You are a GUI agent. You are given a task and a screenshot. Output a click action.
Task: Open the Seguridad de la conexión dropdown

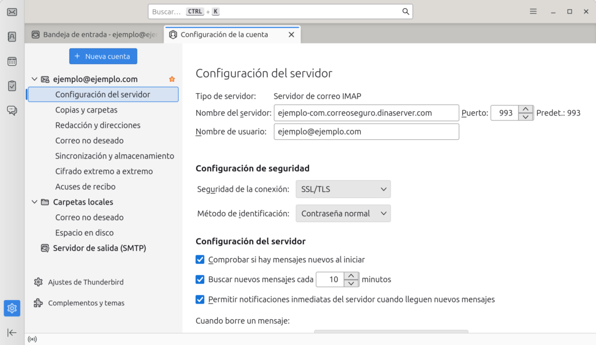[343, 189]
